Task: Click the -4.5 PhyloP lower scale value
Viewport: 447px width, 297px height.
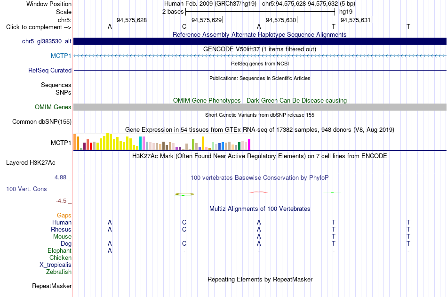Action: (61, 201)
